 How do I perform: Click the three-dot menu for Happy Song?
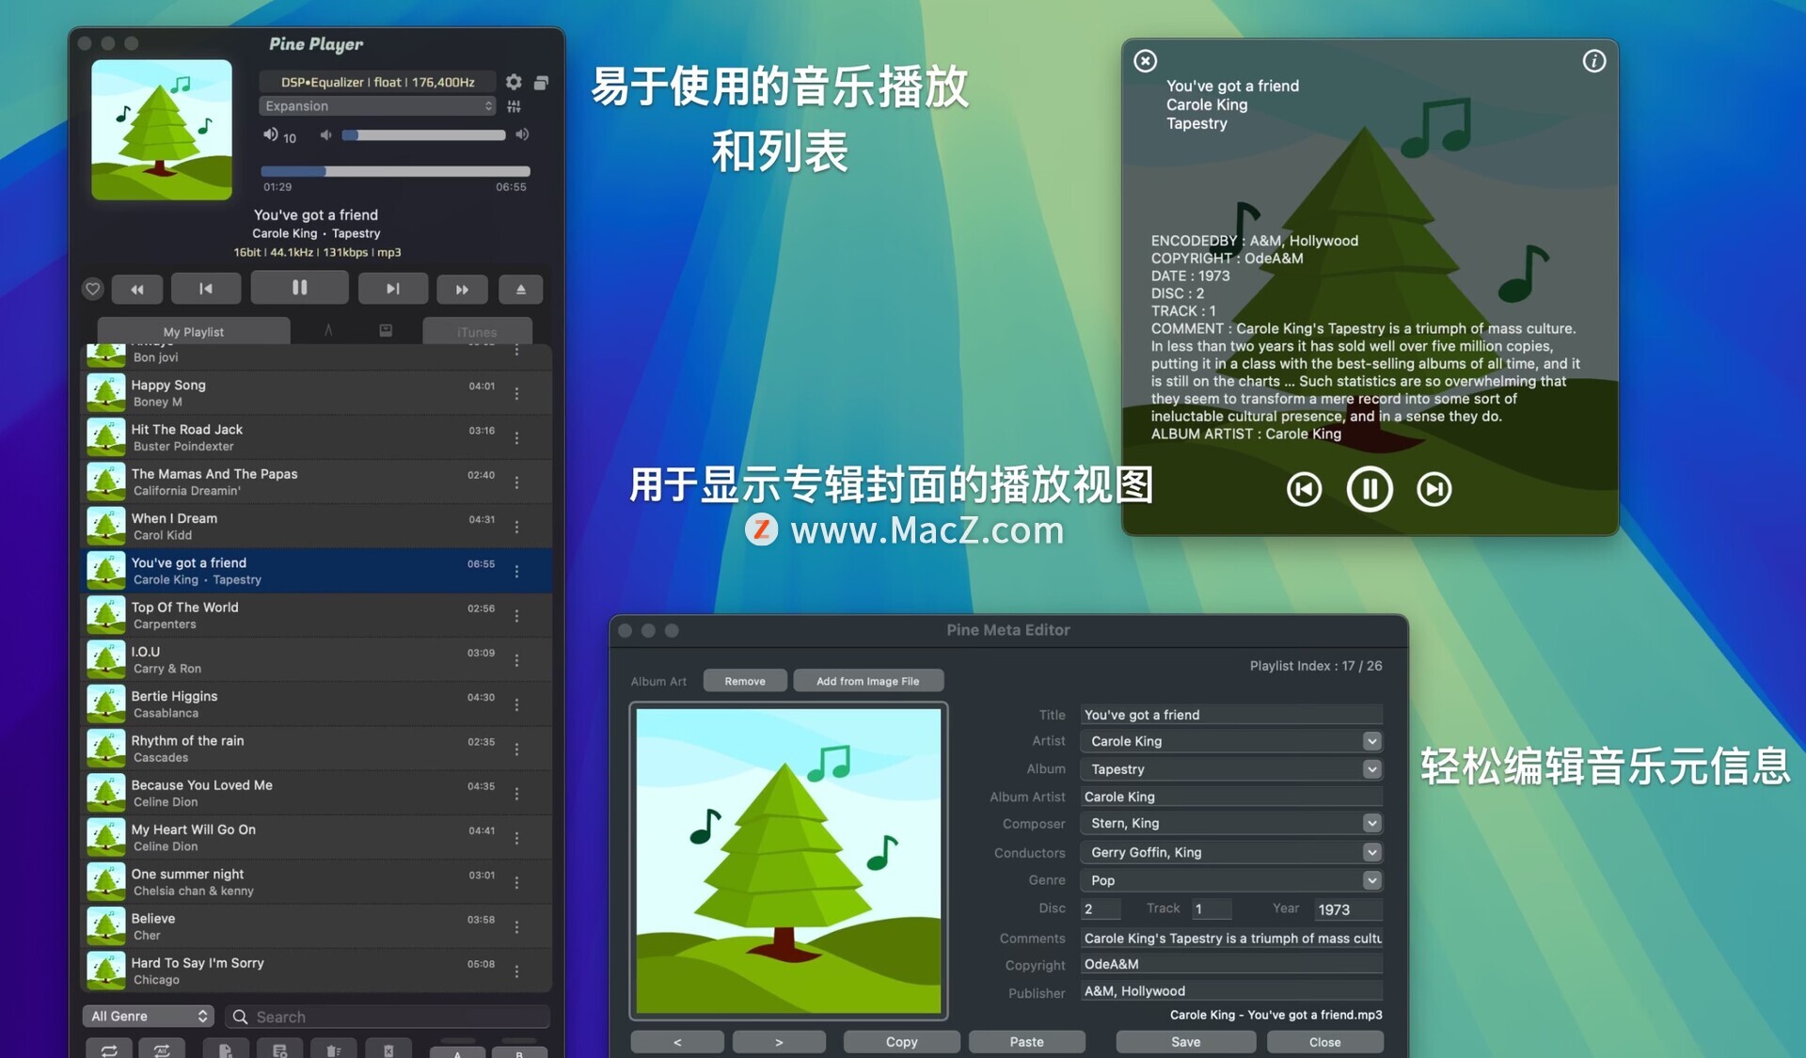pyautogui.click(x=516, y=393)
